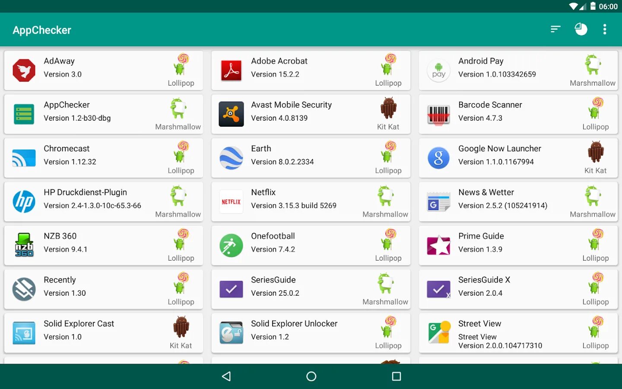Screen dimensions: 622x389
Task: Click the Recently app icon
Action: click(x=24, y=289)
